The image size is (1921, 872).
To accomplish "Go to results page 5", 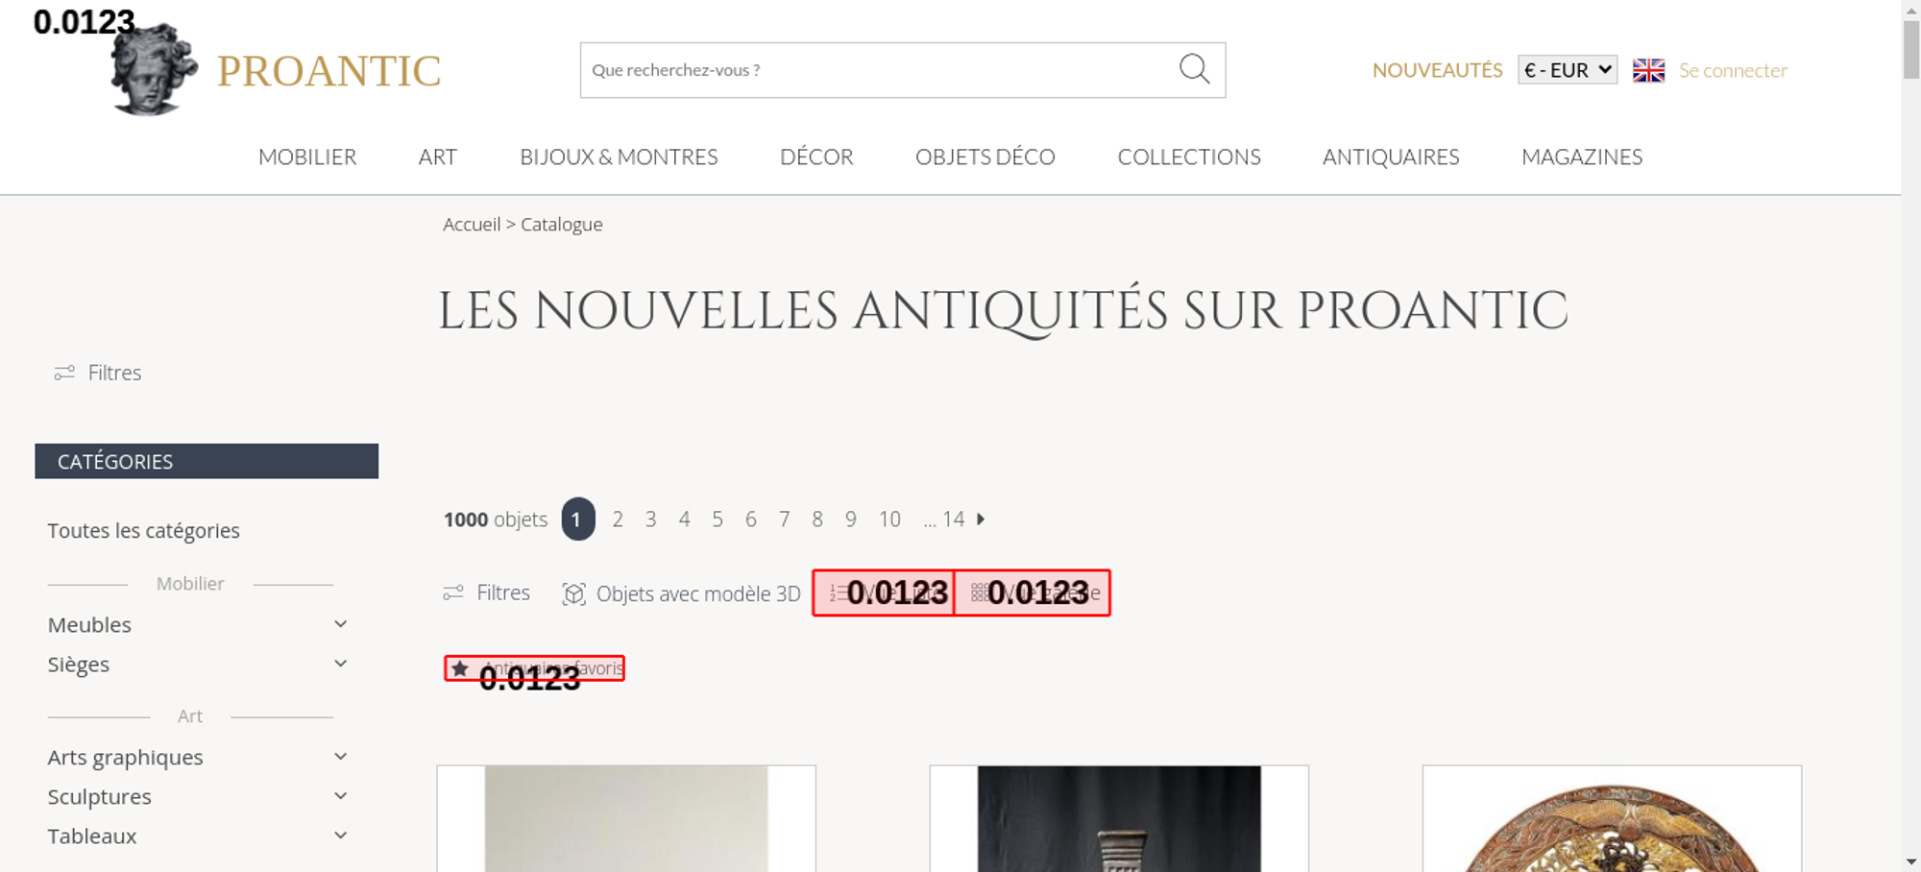I will (x=717, y=519).
